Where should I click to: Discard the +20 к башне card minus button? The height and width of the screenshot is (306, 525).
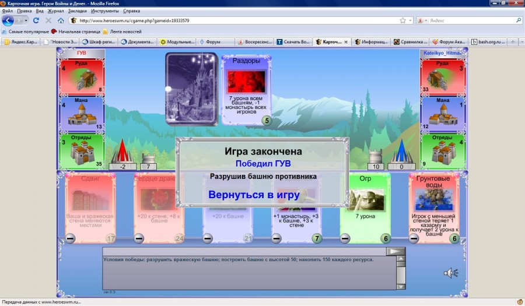click(x=208, y=238)
